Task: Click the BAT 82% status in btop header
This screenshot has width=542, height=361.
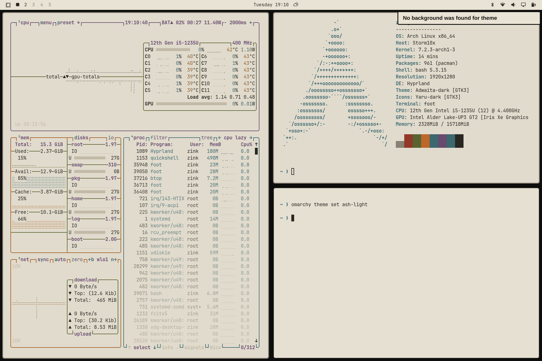Action: (173, 23)
